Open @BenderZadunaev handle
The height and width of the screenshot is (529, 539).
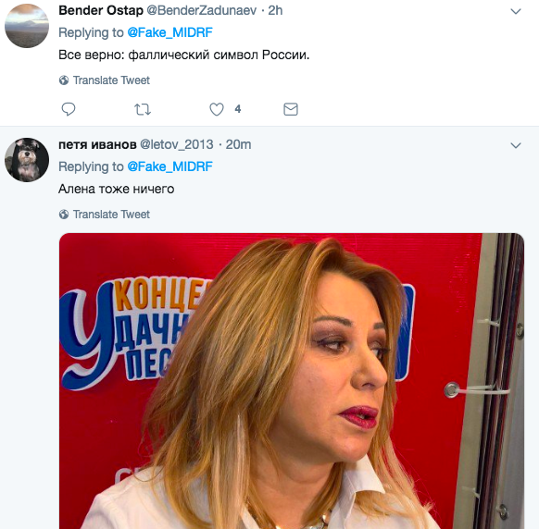click(x=202, y=10)
